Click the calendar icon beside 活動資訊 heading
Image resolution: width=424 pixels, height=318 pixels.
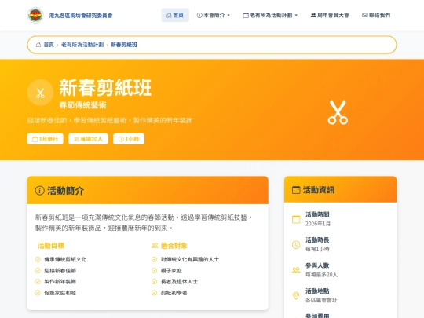[x=296, y=190]
